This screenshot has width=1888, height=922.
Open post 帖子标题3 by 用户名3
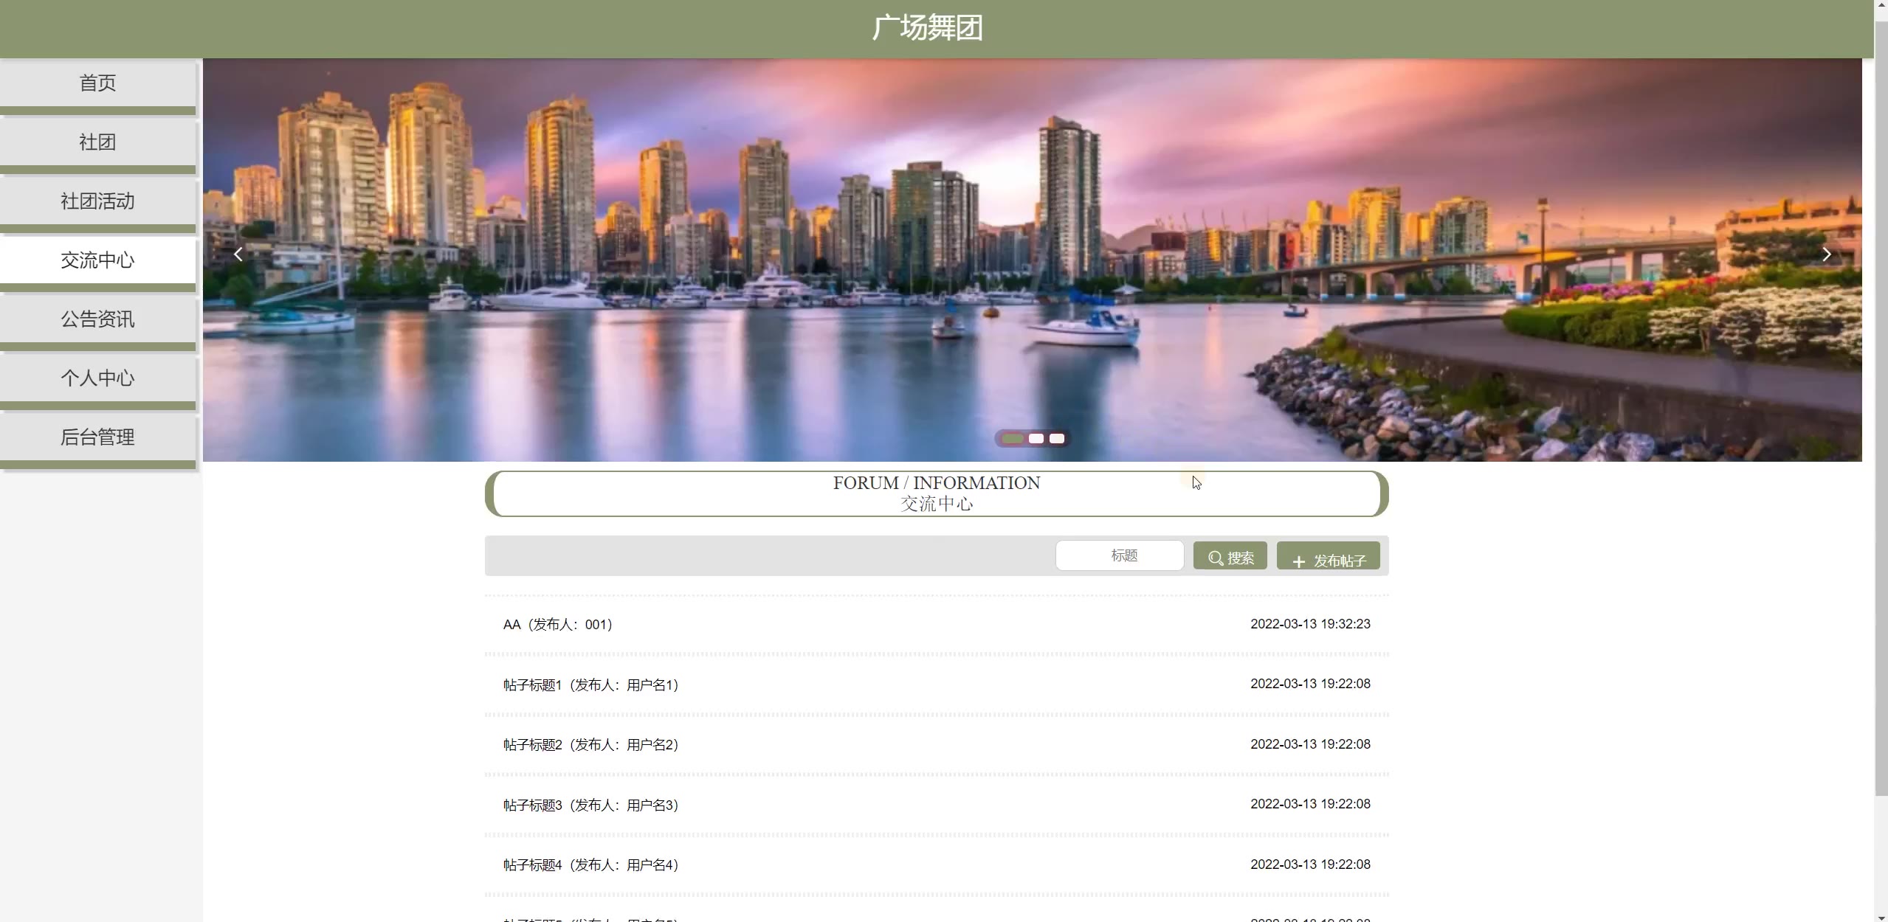(590, 805)
